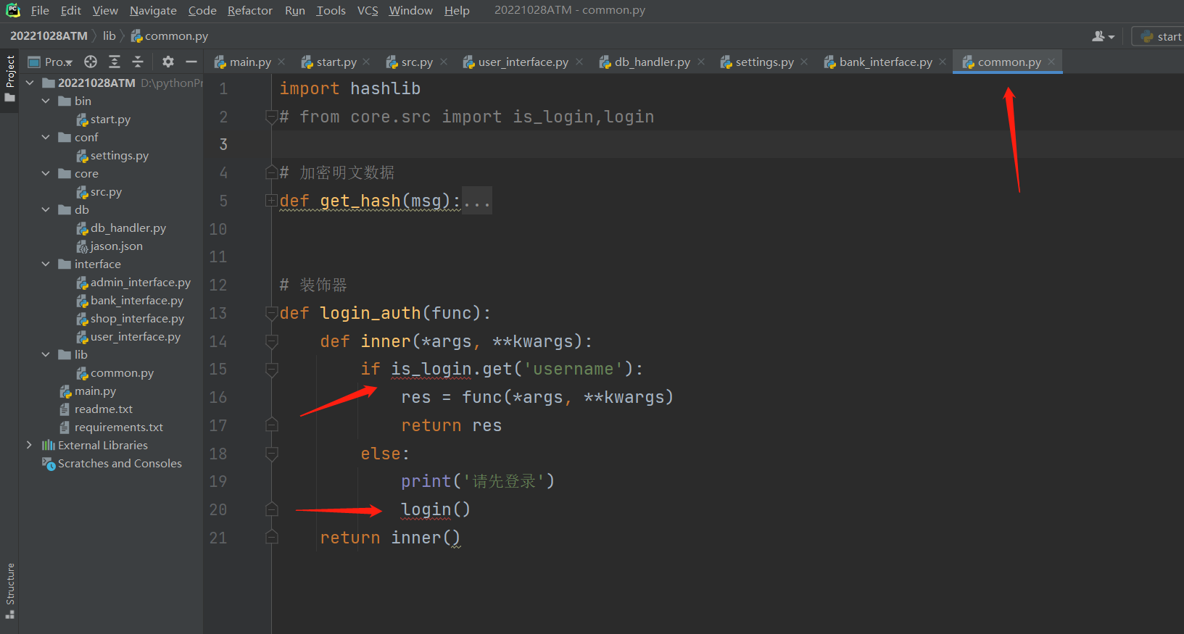Image resolution: width=1184 pixels, height=634 pixels.
Task: Open the VCS menu
Action: click(368, 10)
